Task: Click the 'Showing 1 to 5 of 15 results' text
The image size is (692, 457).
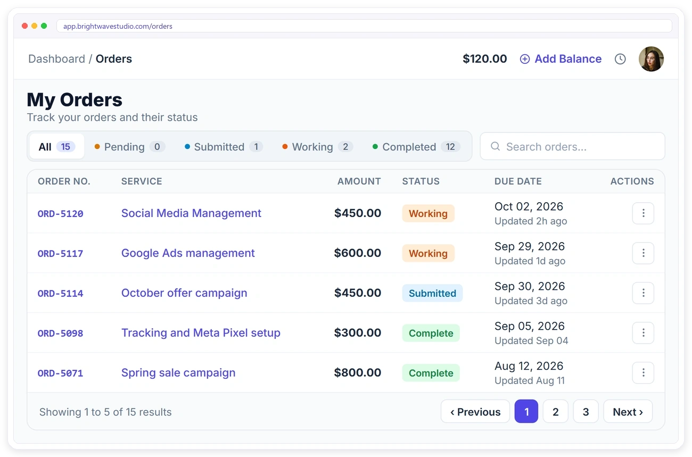Action: click(x=105, y=412)
